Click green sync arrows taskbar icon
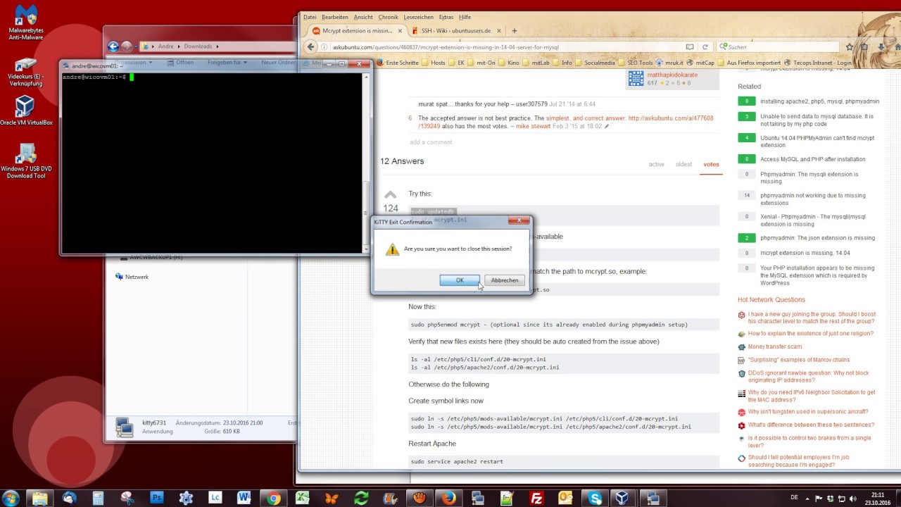The width and height of the screenshot is (901, 507). (x=361, y=498)
